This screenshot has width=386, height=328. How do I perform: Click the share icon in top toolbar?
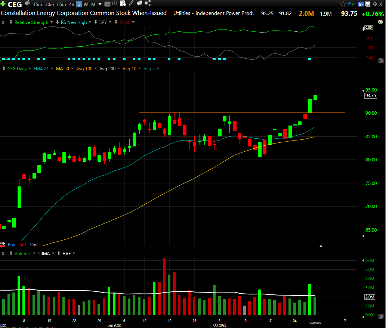(x=148, y=3)
